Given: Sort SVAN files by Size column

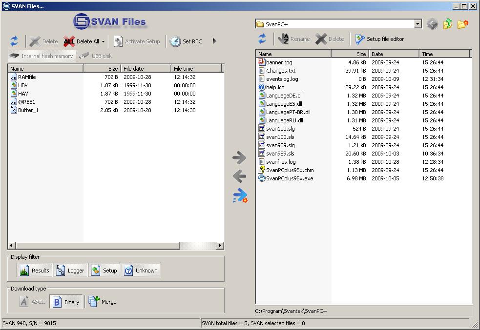Looking at the screenshot, I should click(x=102, y=68).
